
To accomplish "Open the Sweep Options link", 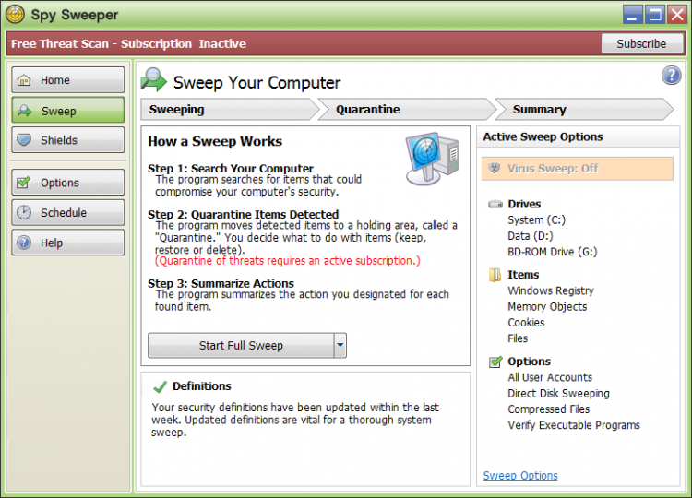I will 520,476.
